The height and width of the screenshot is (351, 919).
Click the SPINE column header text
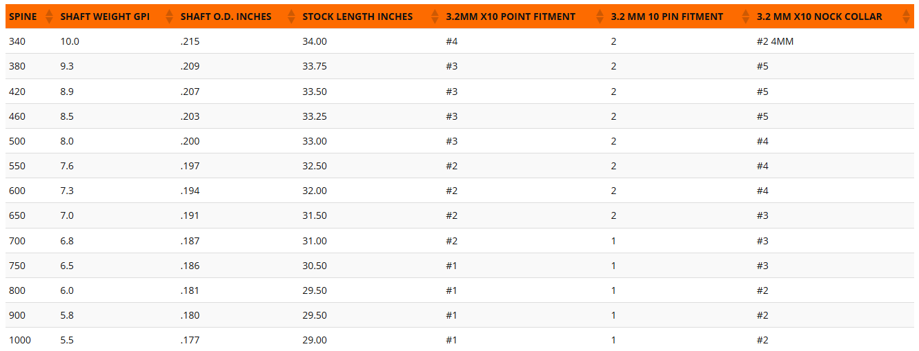point(23,17)
